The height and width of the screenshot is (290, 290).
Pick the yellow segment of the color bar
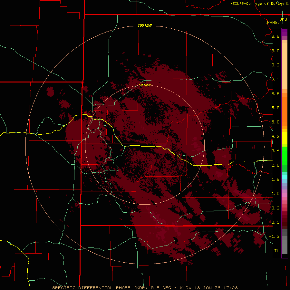285,138
